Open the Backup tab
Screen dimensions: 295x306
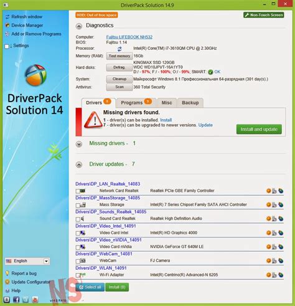point(190,103)
